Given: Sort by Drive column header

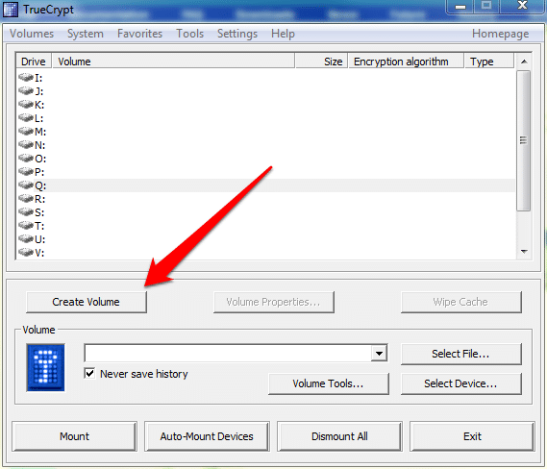Looking at the screenshot, I should click(x=34, y=61).
